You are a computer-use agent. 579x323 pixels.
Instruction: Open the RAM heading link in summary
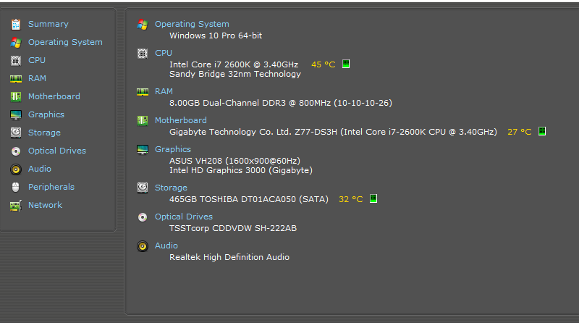click(164, 91)
